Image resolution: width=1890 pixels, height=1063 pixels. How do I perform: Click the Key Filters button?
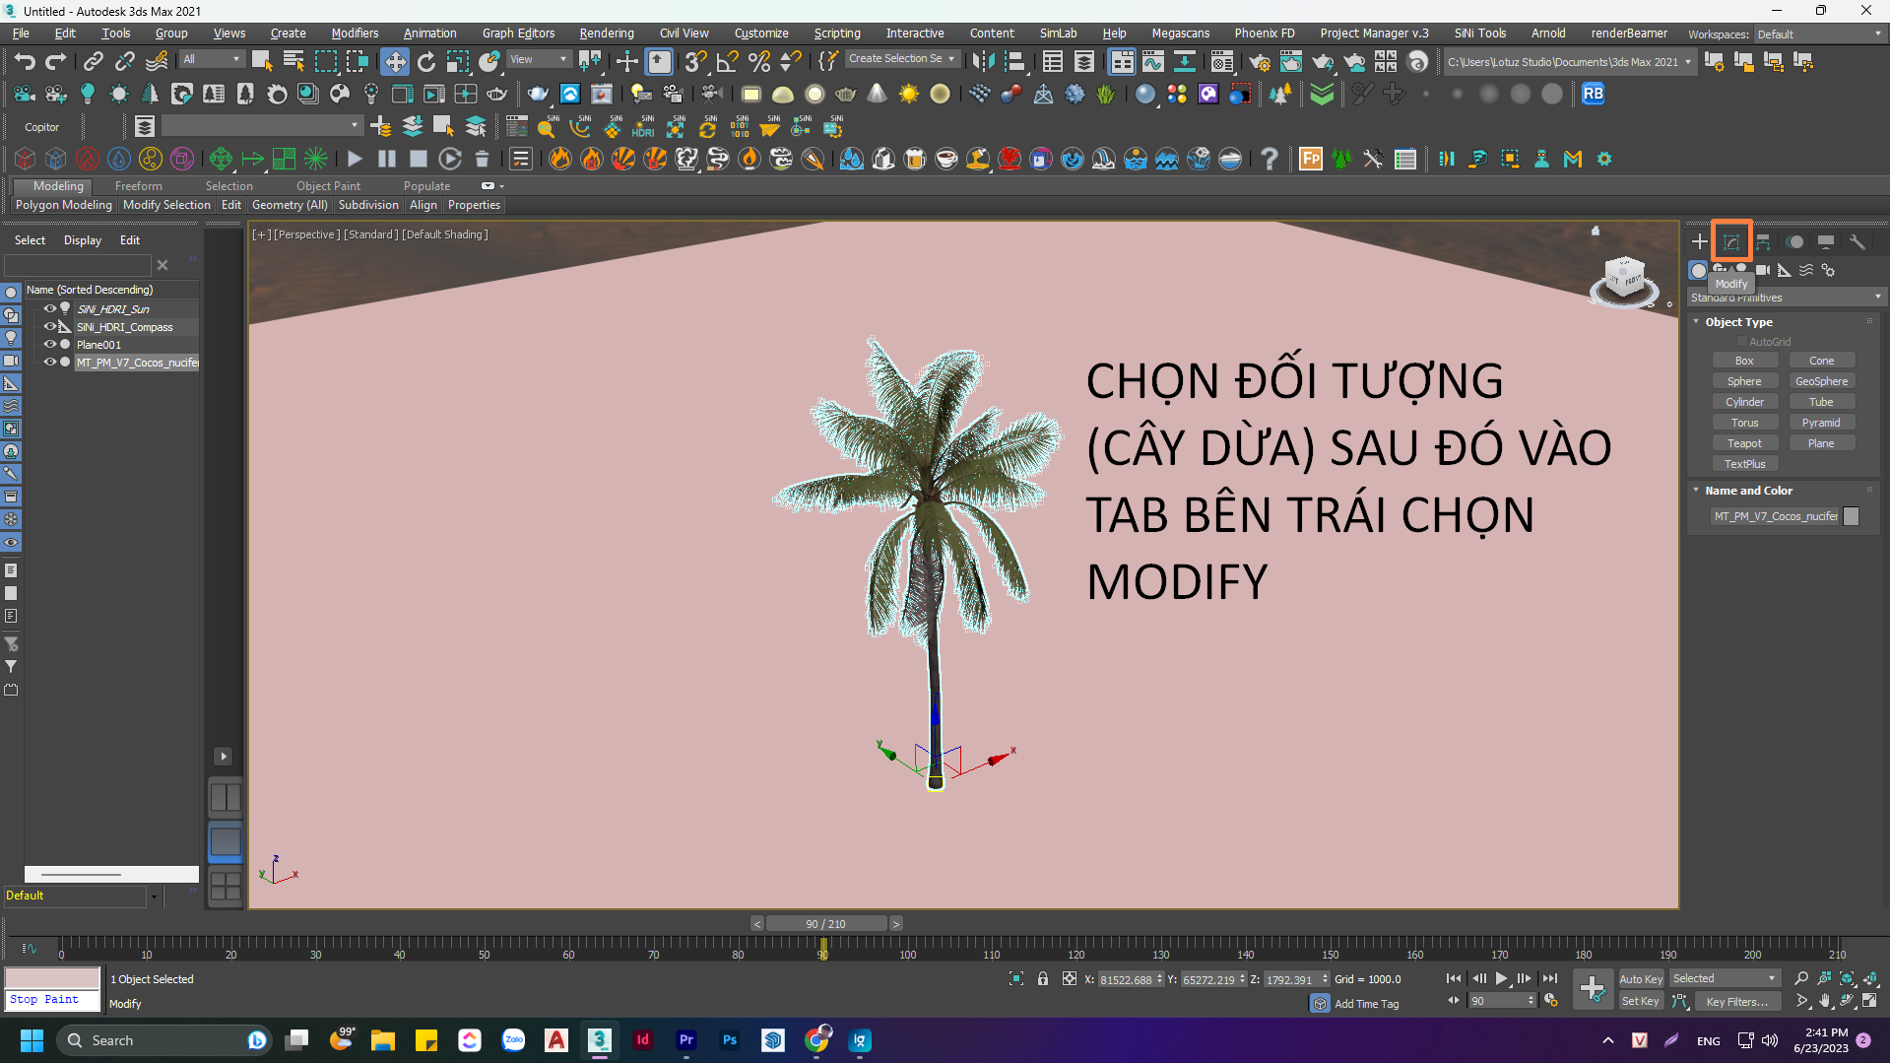coord(1736,1001)
